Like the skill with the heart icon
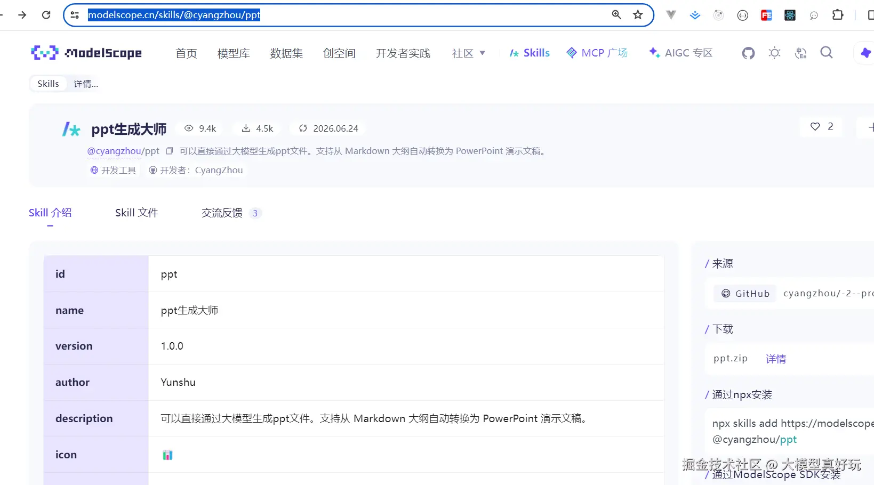Screen dimensions: 874x485 tap(815, 127)
